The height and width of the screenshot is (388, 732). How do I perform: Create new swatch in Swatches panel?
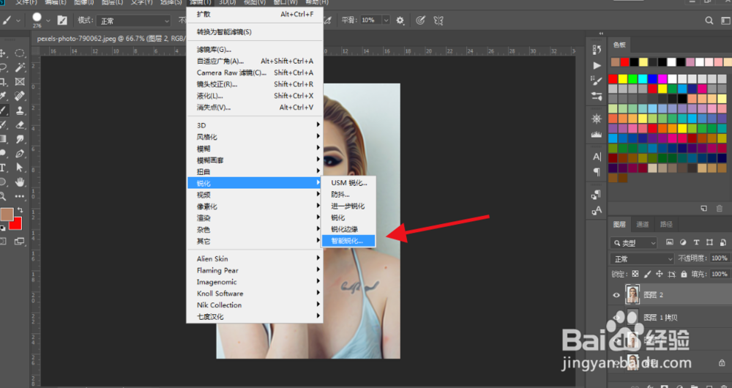703,208
